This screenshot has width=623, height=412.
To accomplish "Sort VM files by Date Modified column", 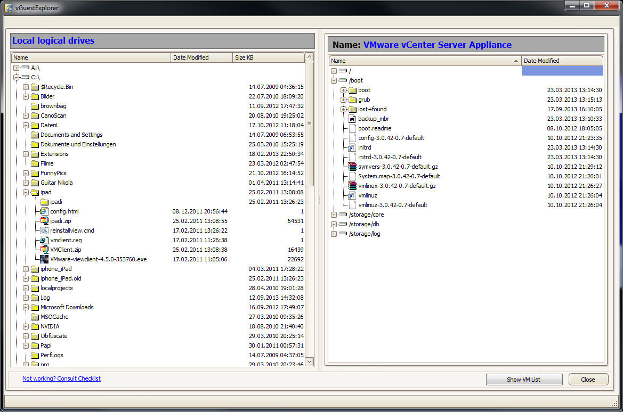I will point(562,61).
